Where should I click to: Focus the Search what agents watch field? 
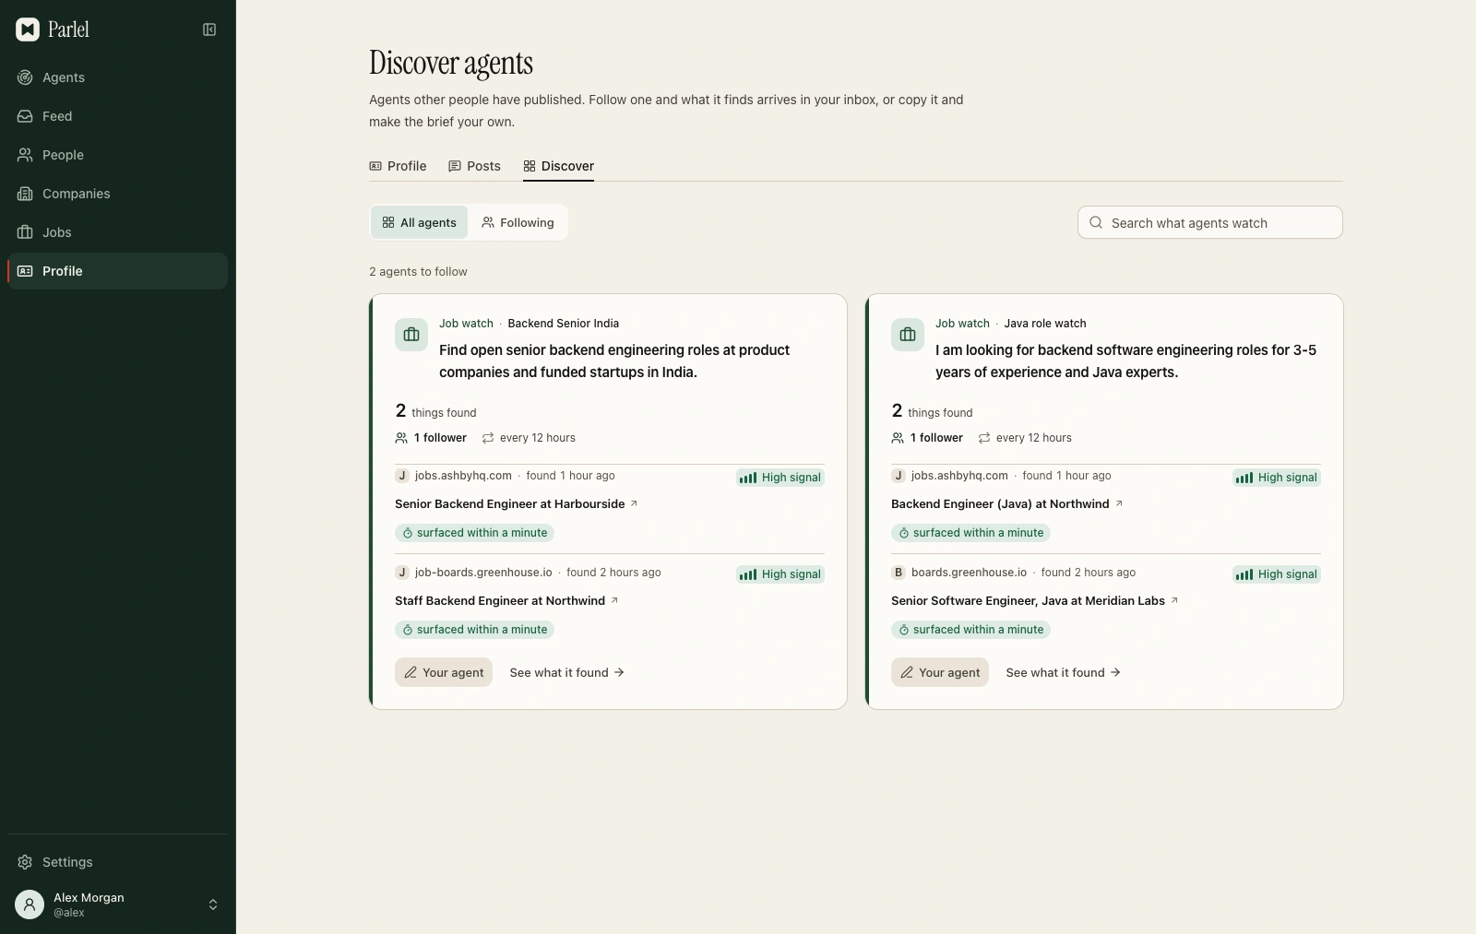1210,222
